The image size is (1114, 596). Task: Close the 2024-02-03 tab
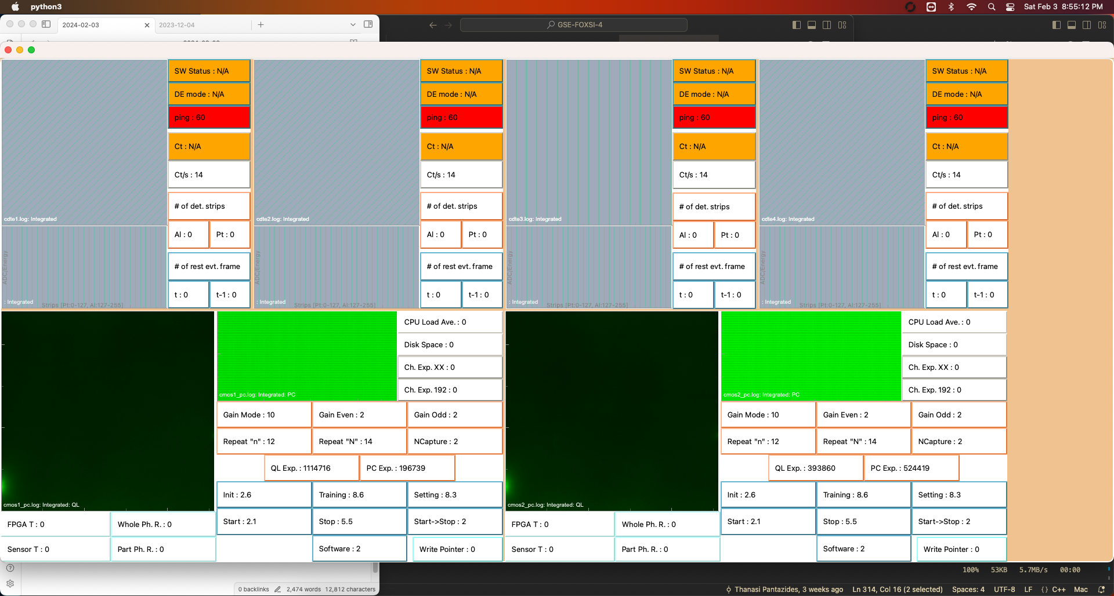147,25
